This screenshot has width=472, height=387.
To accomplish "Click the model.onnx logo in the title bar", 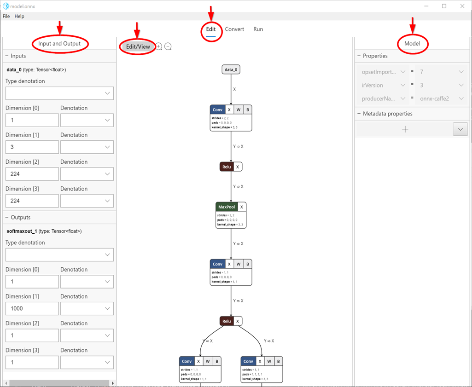I will coord(6,6).
